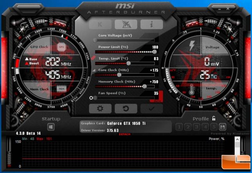Open settings with the gear button
The height and width of the screenshot is (173, 252).
pos(100,109)
